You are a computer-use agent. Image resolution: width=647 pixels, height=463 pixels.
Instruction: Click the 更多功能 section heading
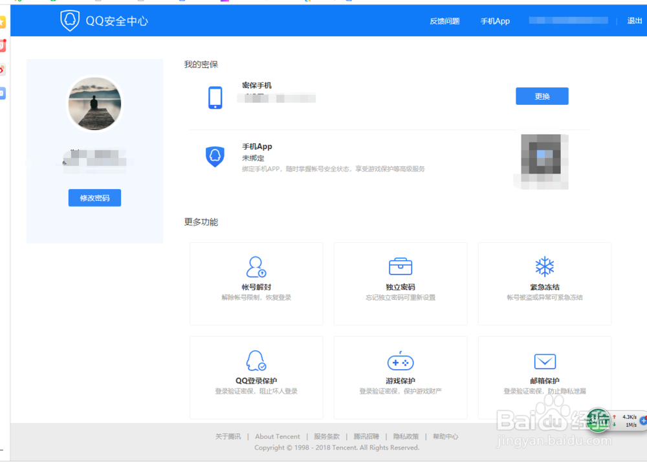(201, 222)
